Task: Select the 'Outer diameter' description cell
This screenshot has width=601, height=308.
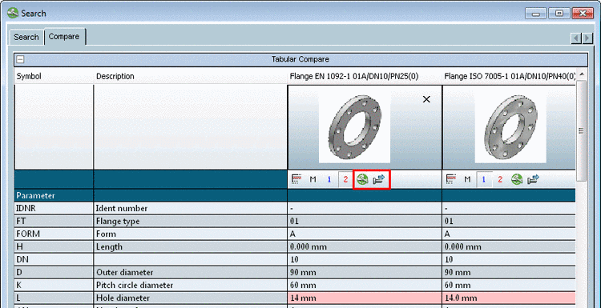Action: coord(191,273)
